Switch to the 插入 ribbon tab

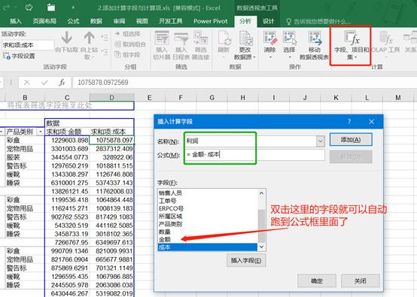pyautogui.click(x=16, y=21)
